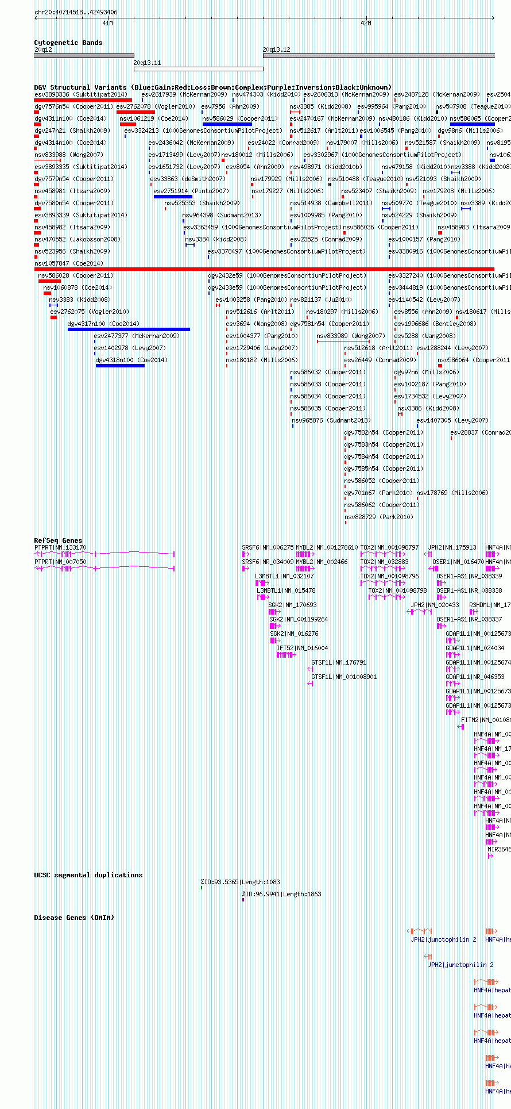The height and width of the screenshot is (1109, 511).
Task: Click the nsv510488 (Teague2010) variant label
Action: tap(366, 179)
